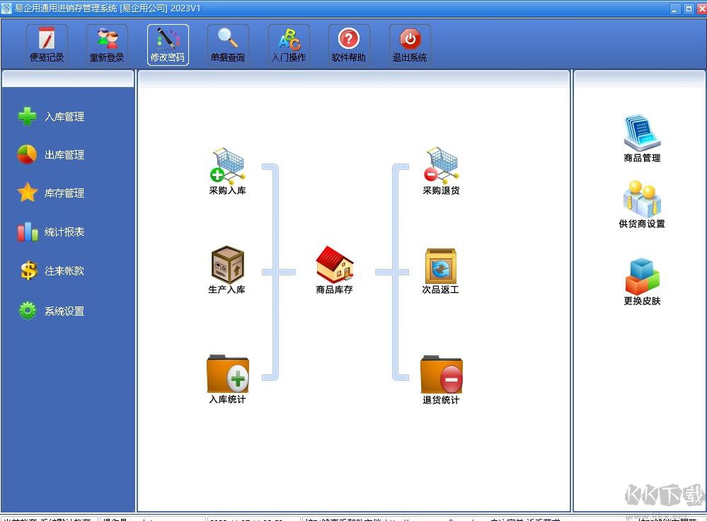Click the 采购入库 shopping cart icon
Image resolution: width=707 pixels, height=521 pixels.
(x=227, y=171)
